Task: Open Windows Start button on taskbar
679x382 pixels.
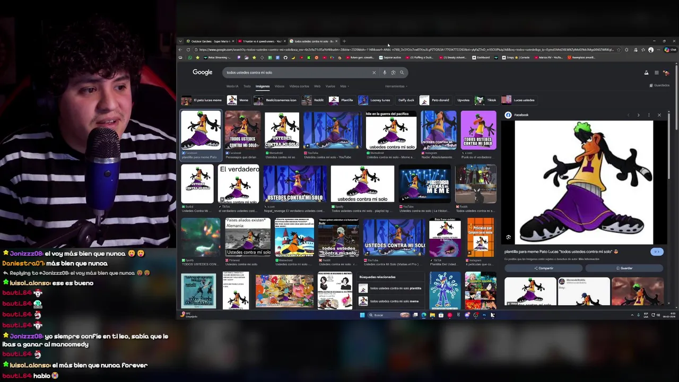Action: (362, 315)
